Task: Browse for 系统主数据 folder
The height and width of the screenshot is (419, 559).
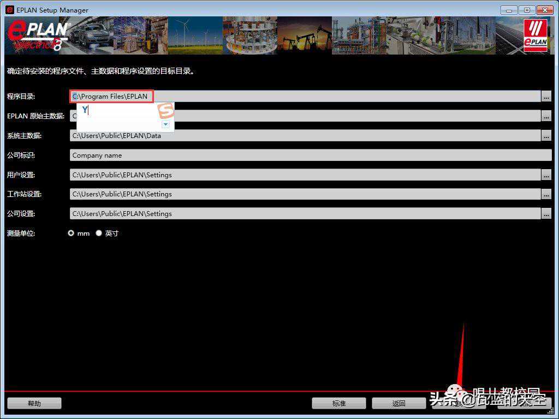Action: coord(546,136)
